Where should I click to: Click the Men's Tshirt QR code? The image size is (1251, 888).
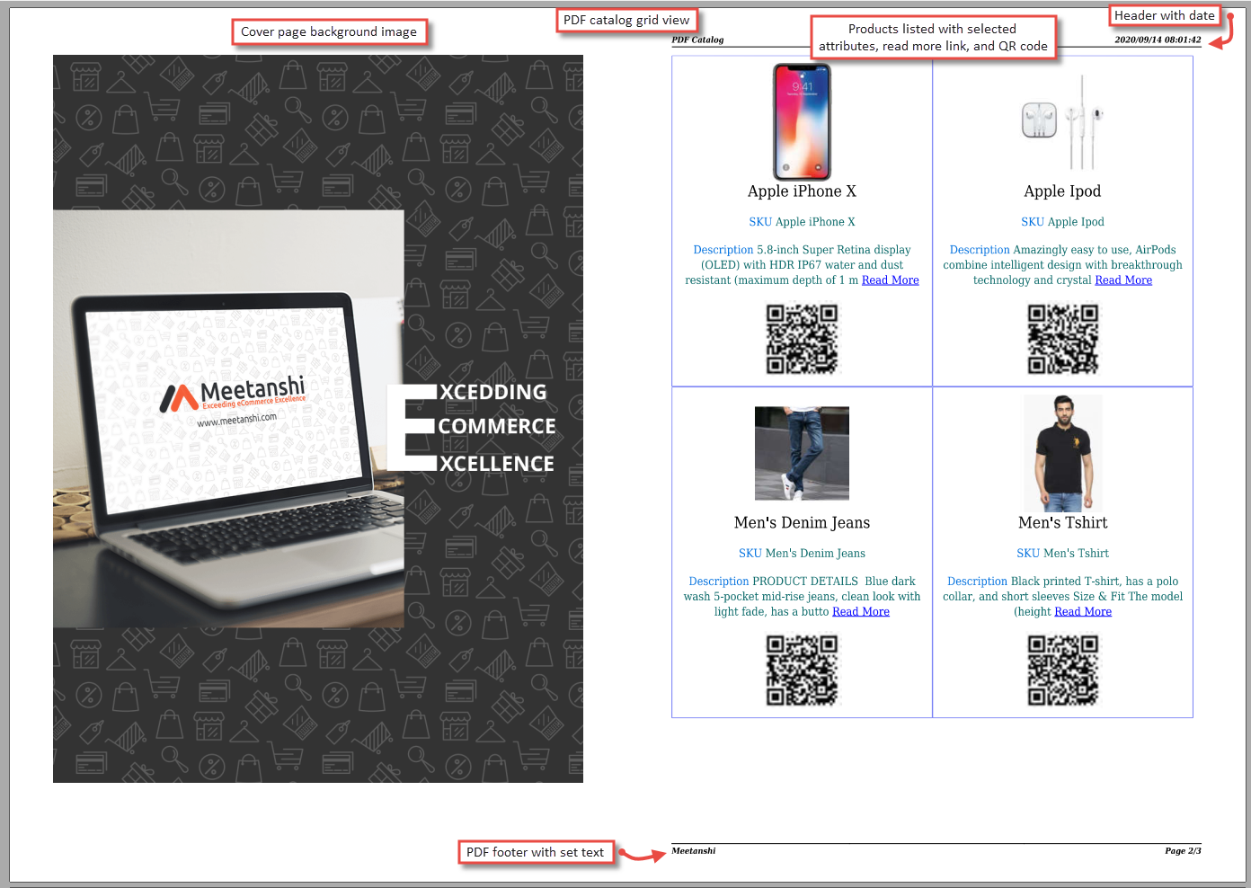point(1063,670)
